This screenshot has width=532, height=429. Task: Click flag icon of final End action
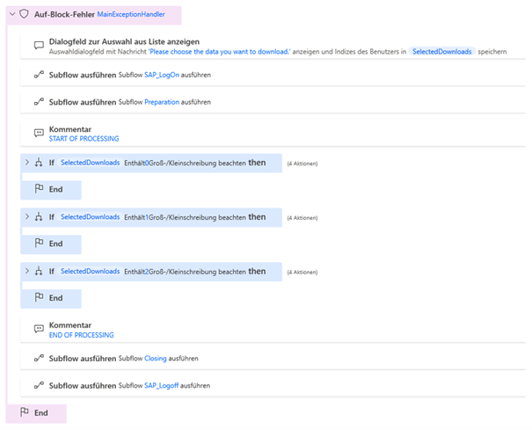pos(24,413)
